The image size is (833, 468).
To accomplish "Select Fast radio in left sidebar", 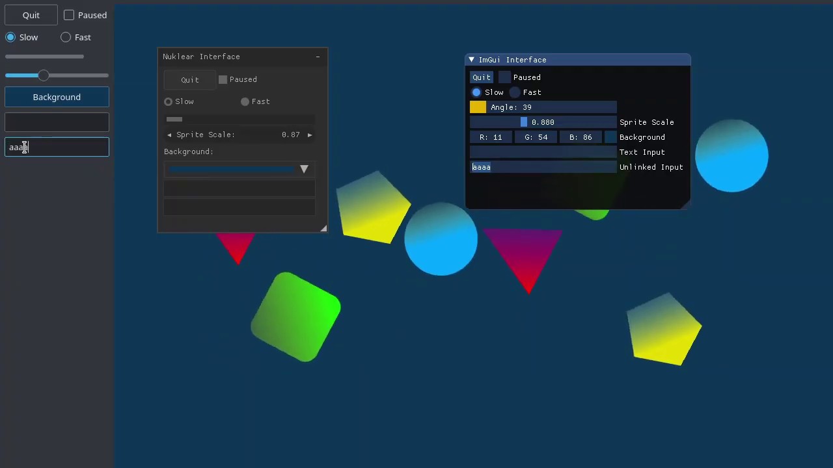I will [x=66, y=37].
